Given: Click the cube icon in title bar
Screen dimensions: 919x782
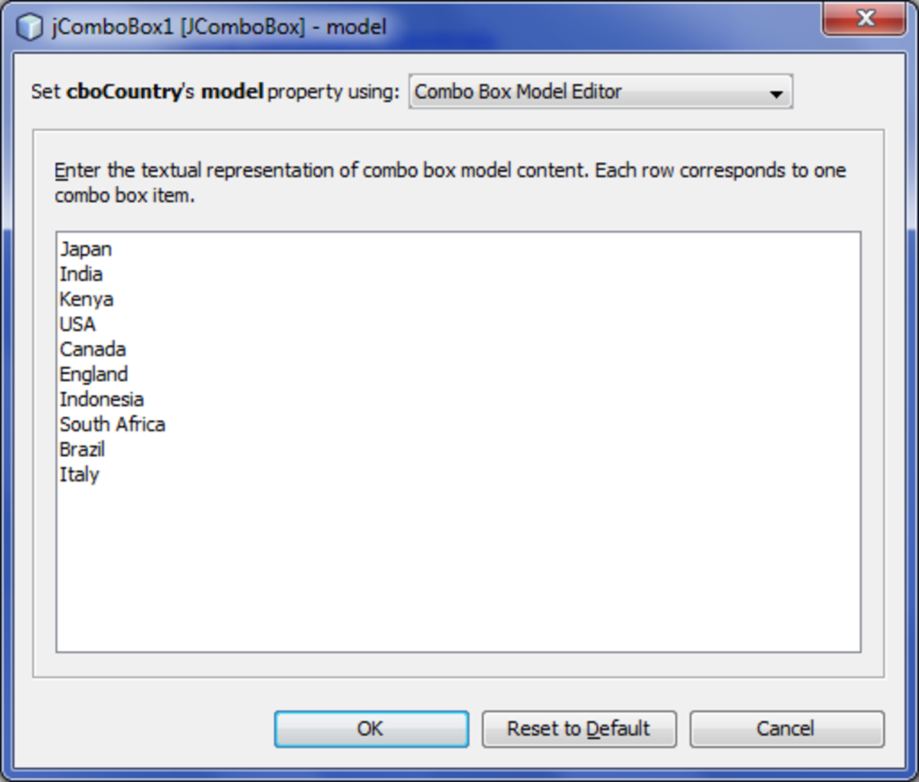Looking at the screenshot, I should coord(29,27).
